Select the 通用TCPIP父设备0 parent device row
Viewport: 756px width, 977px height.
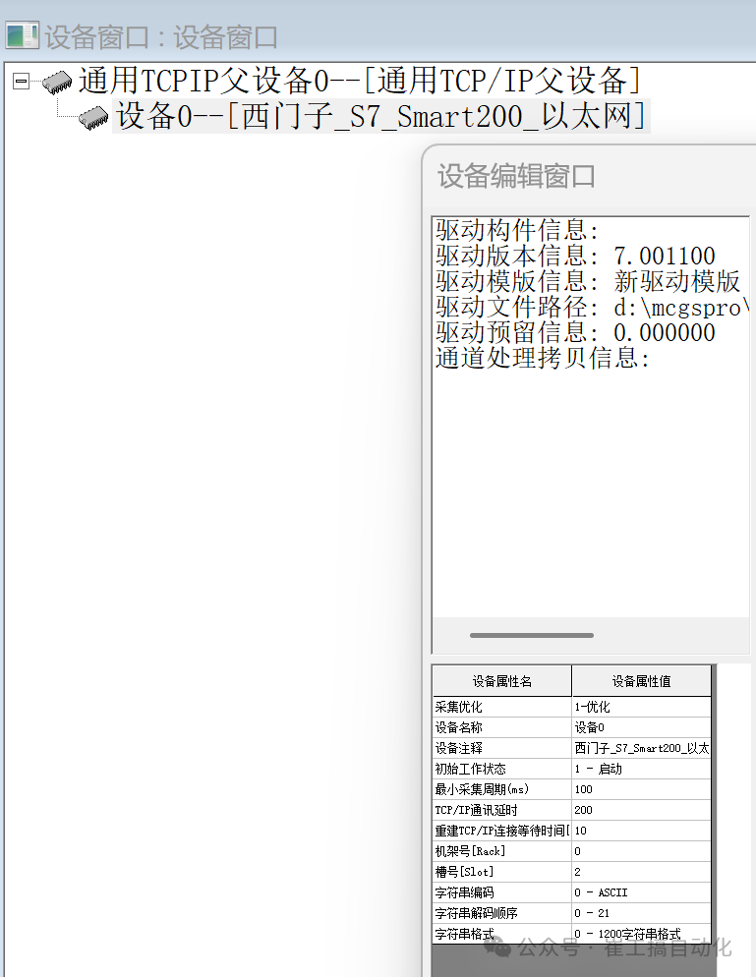coord(360,81)
